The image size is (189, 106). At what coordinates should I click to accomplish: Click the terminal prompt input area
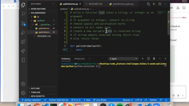pyautogui.click(x=99, y=66)
